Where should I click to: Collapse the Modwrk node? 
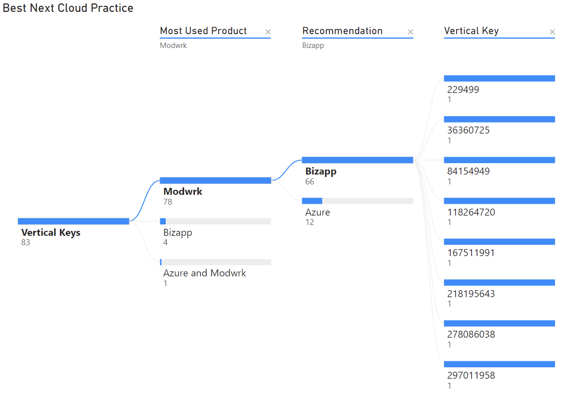(x=215, y=180)
